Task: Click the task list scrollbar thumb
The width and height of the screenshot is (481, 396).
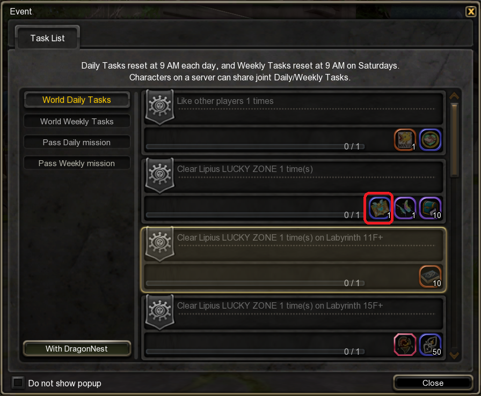Action: click(x=454, y=140)
